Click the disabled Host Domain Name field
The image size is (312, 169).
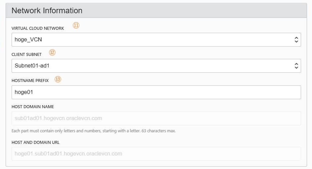tap(156, 118)
